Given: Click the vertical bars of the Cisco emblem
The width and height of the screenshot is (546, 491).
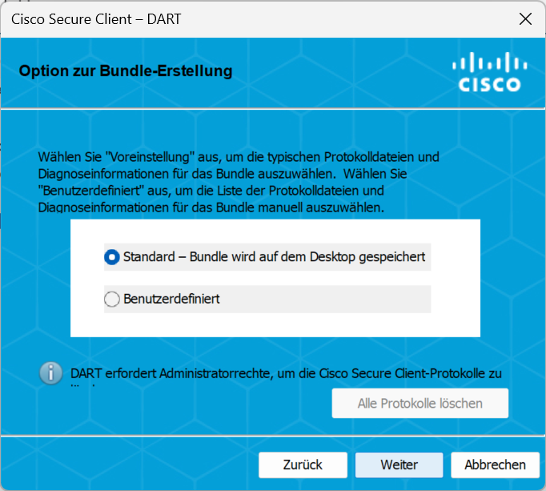Looking at the screenshot, I should coord(490,63).
